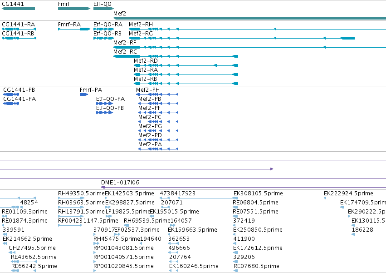Image resolution: width=386 pixels, height=273 pixels.
Task: Click EST EK250850.5prime
Action: (258, 230)
